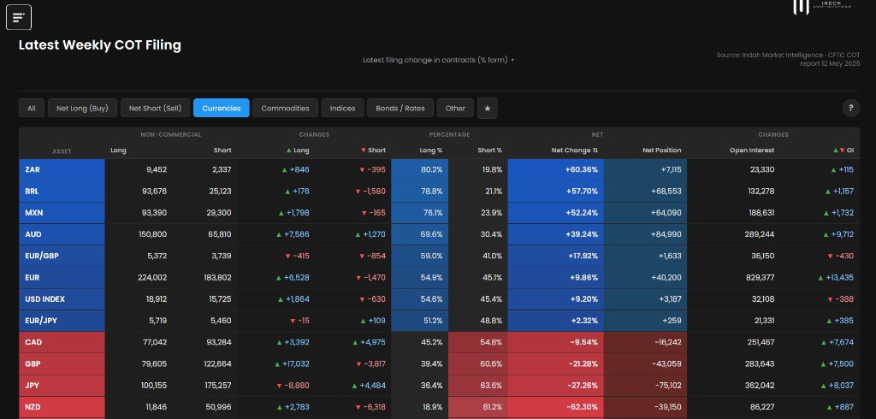Select the MXN asset row
Screen dimensions: 876x419
point(439,213)
